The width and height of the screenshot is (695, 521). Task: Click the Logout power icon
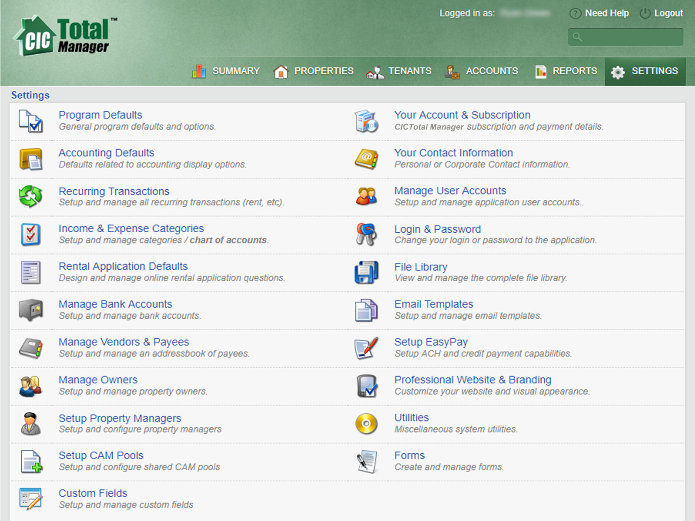645,13
